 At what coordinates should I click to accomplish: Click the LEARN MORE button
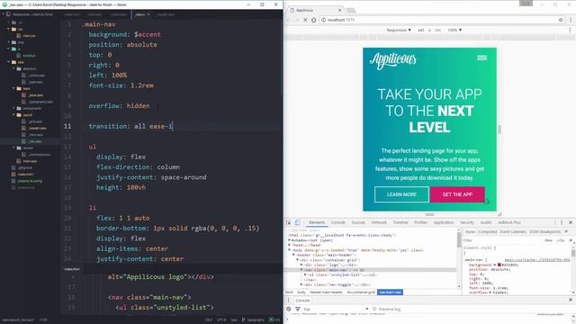(401, 194)
